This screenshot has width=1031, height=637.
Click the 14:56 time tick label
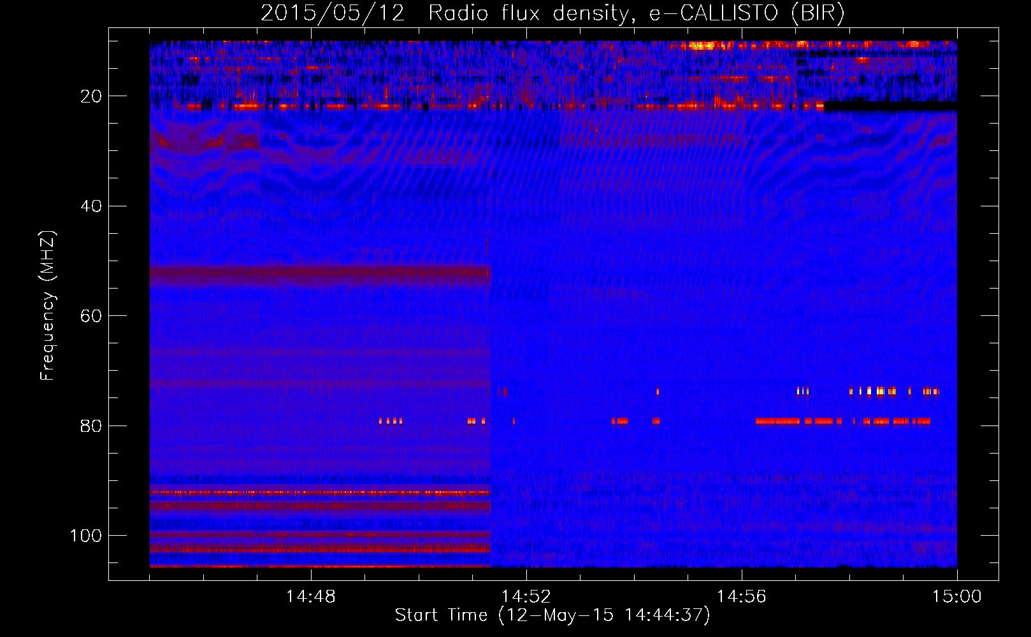pos(742,596)
